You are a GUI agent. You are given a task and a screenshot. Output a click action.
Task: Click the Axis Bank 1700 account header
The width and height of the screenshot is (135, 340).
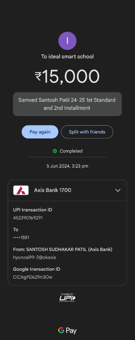[67, 190]
